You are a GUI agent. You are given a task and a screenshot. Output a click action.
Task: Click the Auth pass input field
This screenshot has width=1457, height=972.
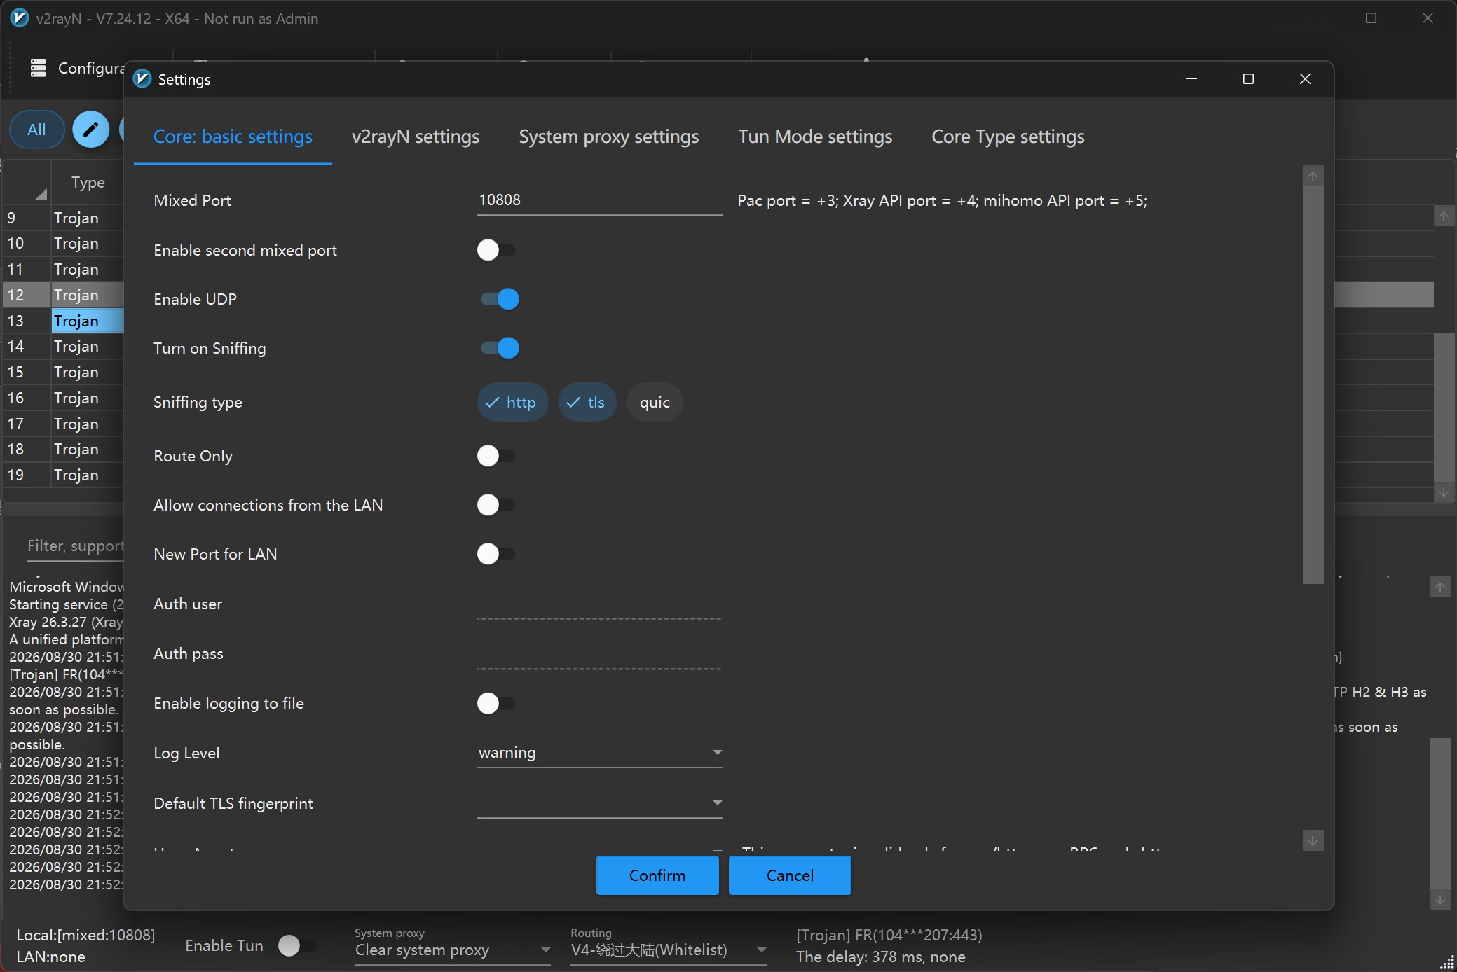tap(600, 654)
